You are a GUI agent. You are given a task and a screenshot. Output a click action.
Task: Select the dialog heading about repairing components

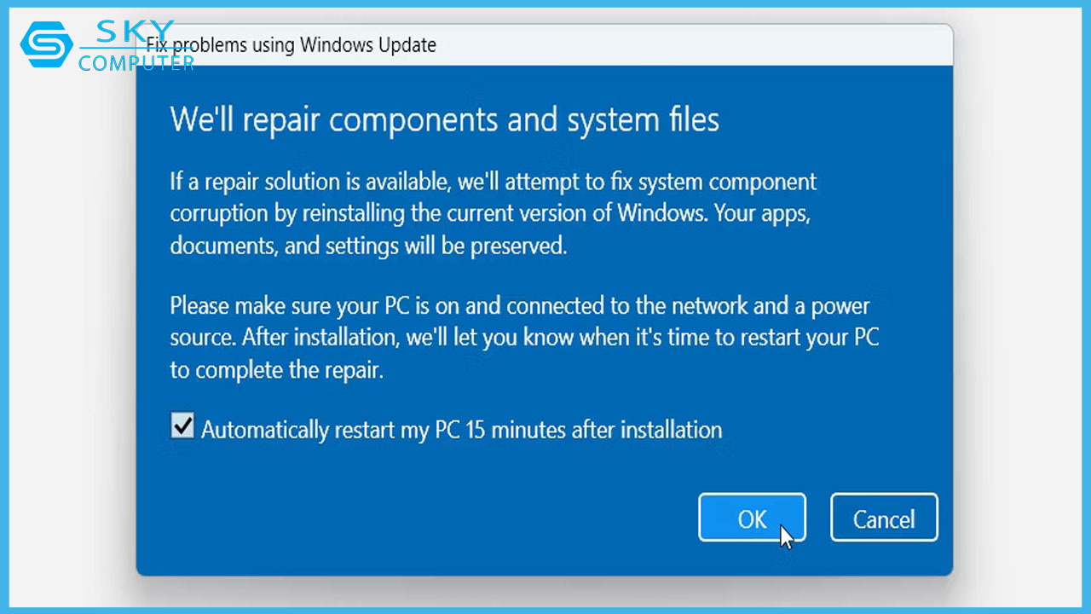tap(444, 119)
